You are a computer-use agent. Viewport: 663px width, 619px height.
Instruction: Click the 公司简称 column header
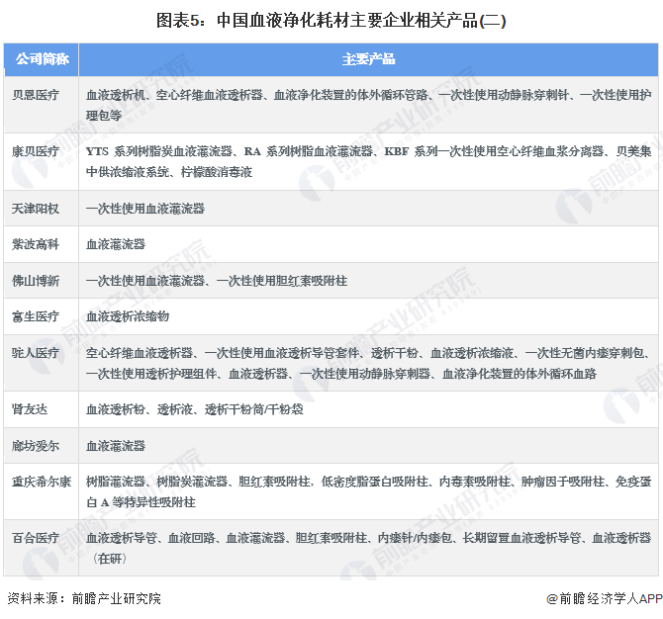coord(42,59)
